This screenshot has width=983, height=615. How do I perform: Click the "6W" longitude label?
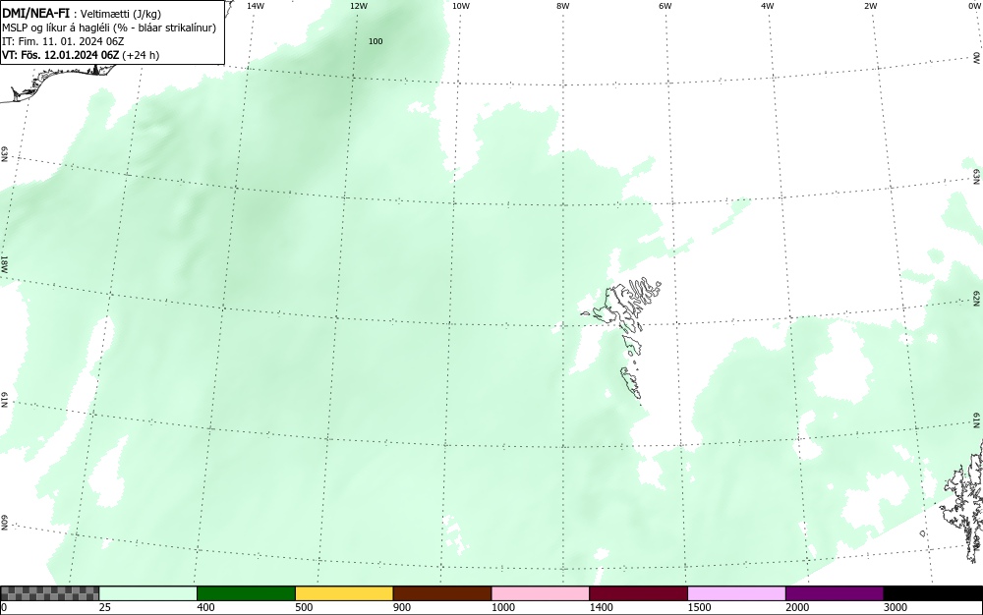tap(665, 6)
